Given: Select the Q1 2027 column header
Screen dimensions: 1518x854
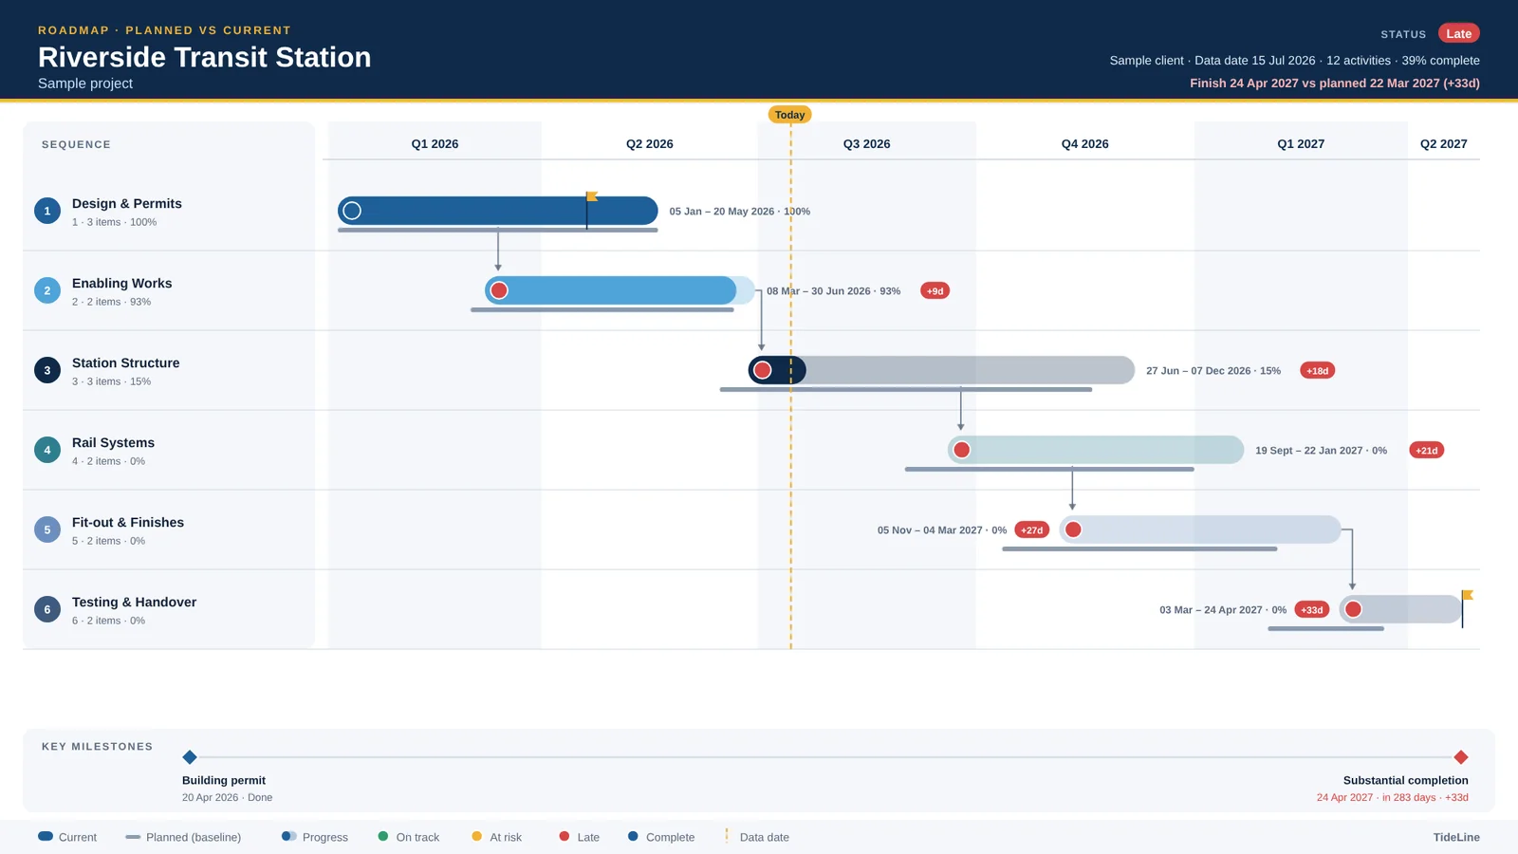Looking at the screenshot, I should tap(1301, 144).
